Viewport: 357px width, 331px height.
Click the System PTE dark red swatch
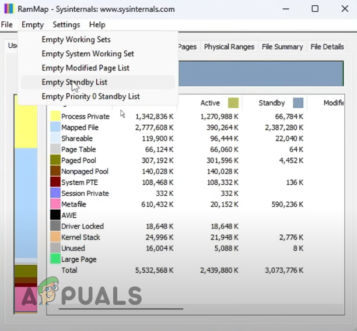[55, 182]
